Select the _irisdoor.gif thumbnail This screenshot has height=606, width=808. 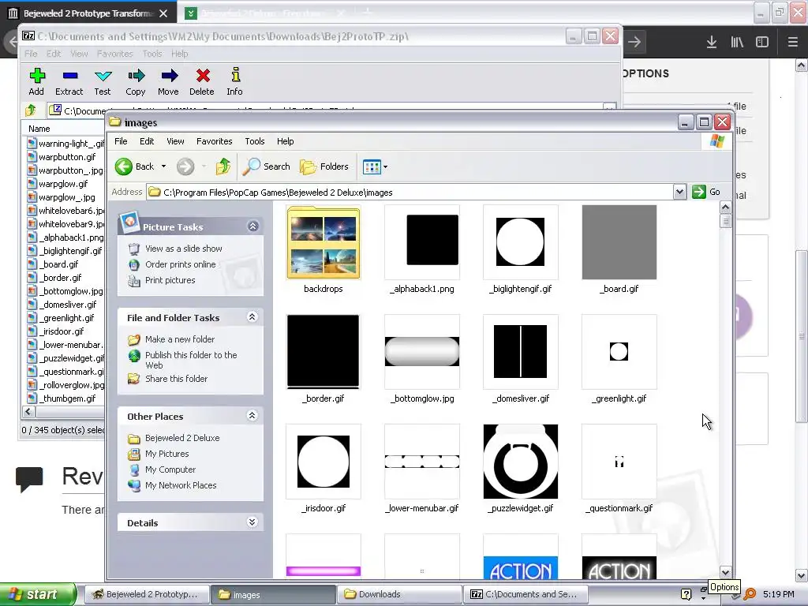point(323,461)
